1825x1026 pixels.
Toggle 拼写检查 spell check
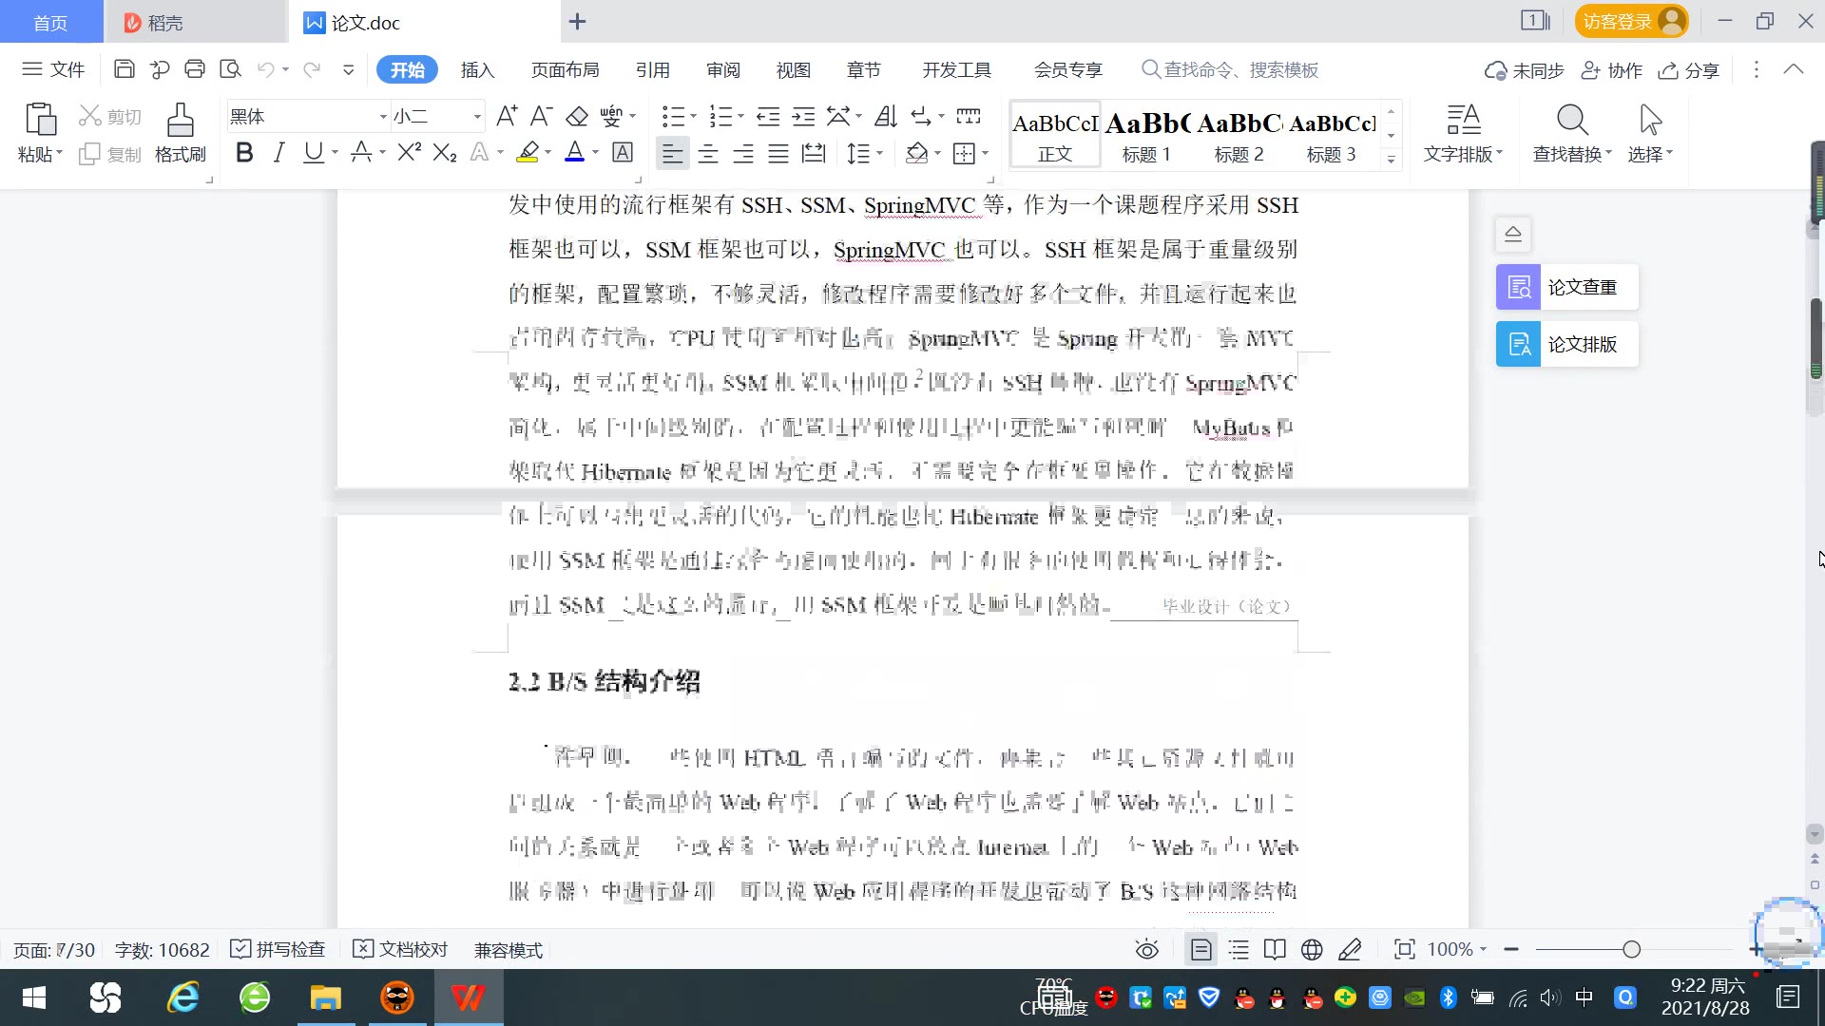(279, 949)
